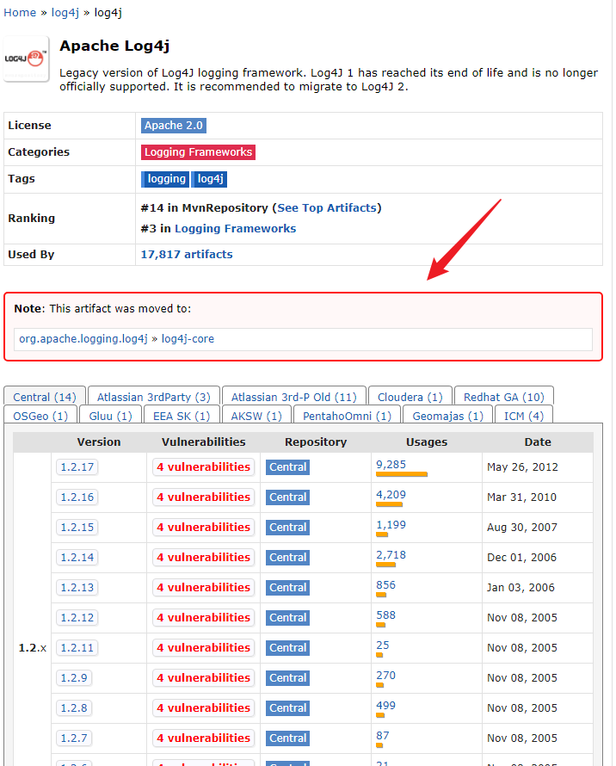The image size is (616, 766).
Task: Switch to Redhat GA (10) tab
Action: pyautogui.click(x=503, y=397)
